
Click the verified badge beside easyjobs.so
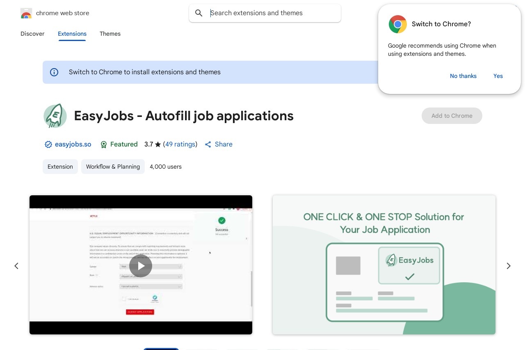pos(48,144)
